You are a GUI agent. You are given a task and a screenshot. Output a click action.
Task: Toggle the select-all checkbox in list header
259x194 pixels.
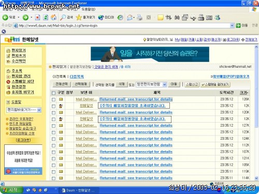pos(53,93)
